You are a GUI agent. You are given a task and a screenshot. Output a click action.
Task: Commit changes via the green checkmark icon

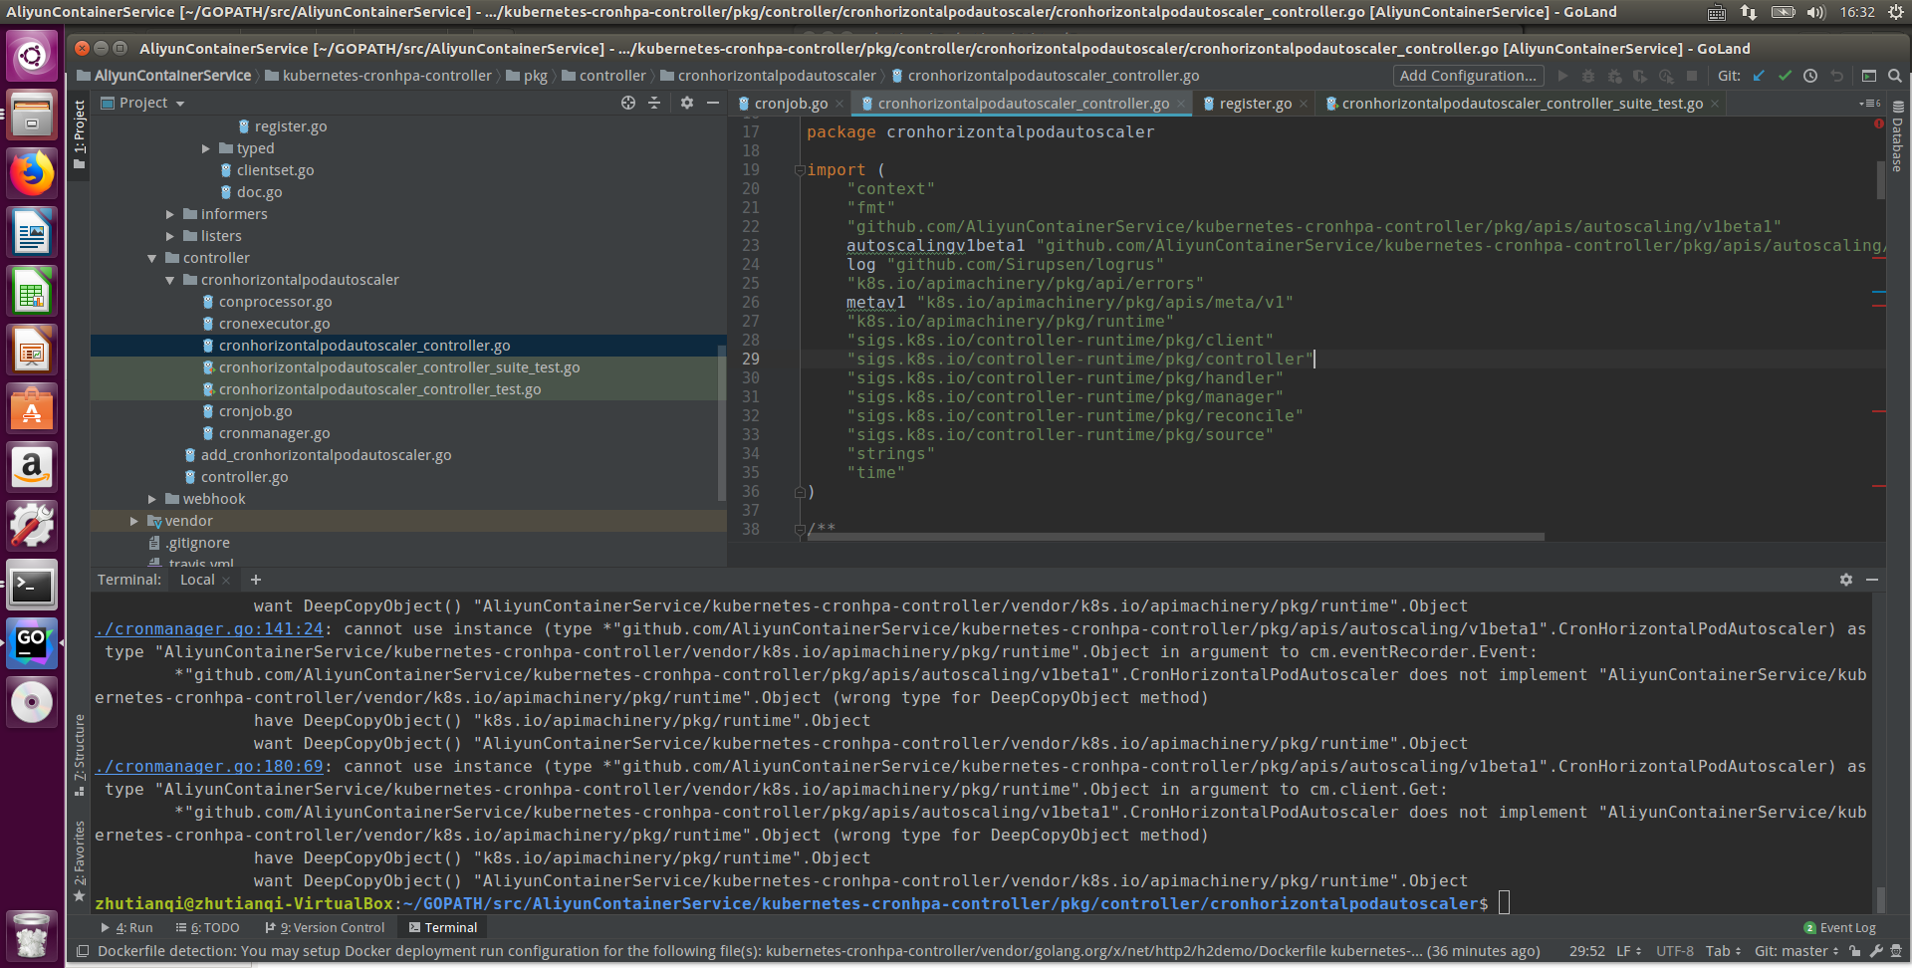click(x=1785, y=77)
